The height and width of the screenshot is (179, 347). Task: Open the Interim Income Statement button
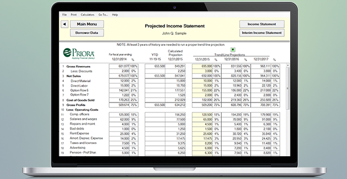[x=262, y=33]
